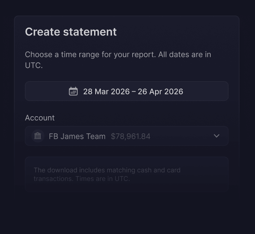The height and width of the screenshot is (234, 255).
Task: Click the calendar icon in date range
Action: pos(73,91)
